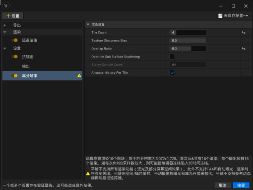253x190 pixels.
Task: Uncheck Allocate History Per Tile
Action: pyautogui.click(x=172, y=73)
